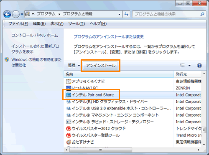Click the Back navigation arrow button
Viewport: 209px width, 155px height.
click(7, 14)
